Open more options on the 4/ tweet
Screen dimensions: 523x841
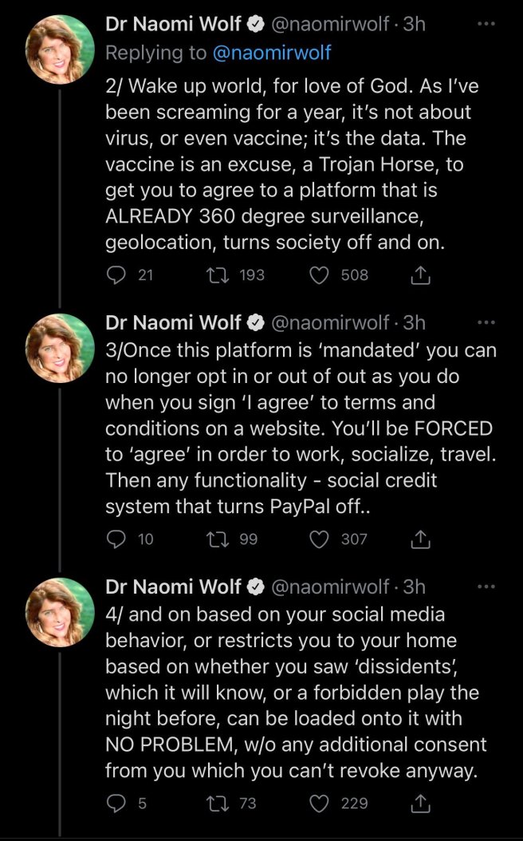tap(486, 586)
